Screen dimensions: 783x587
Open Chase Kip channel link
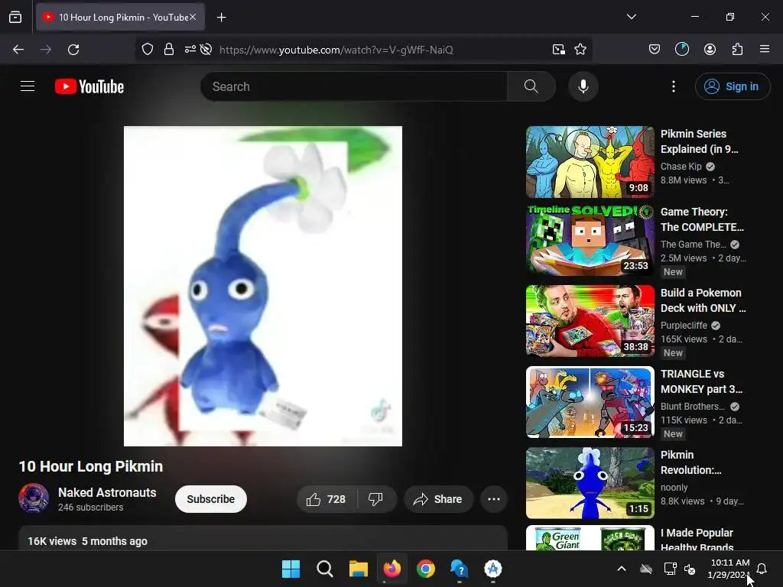coord(681,166)
